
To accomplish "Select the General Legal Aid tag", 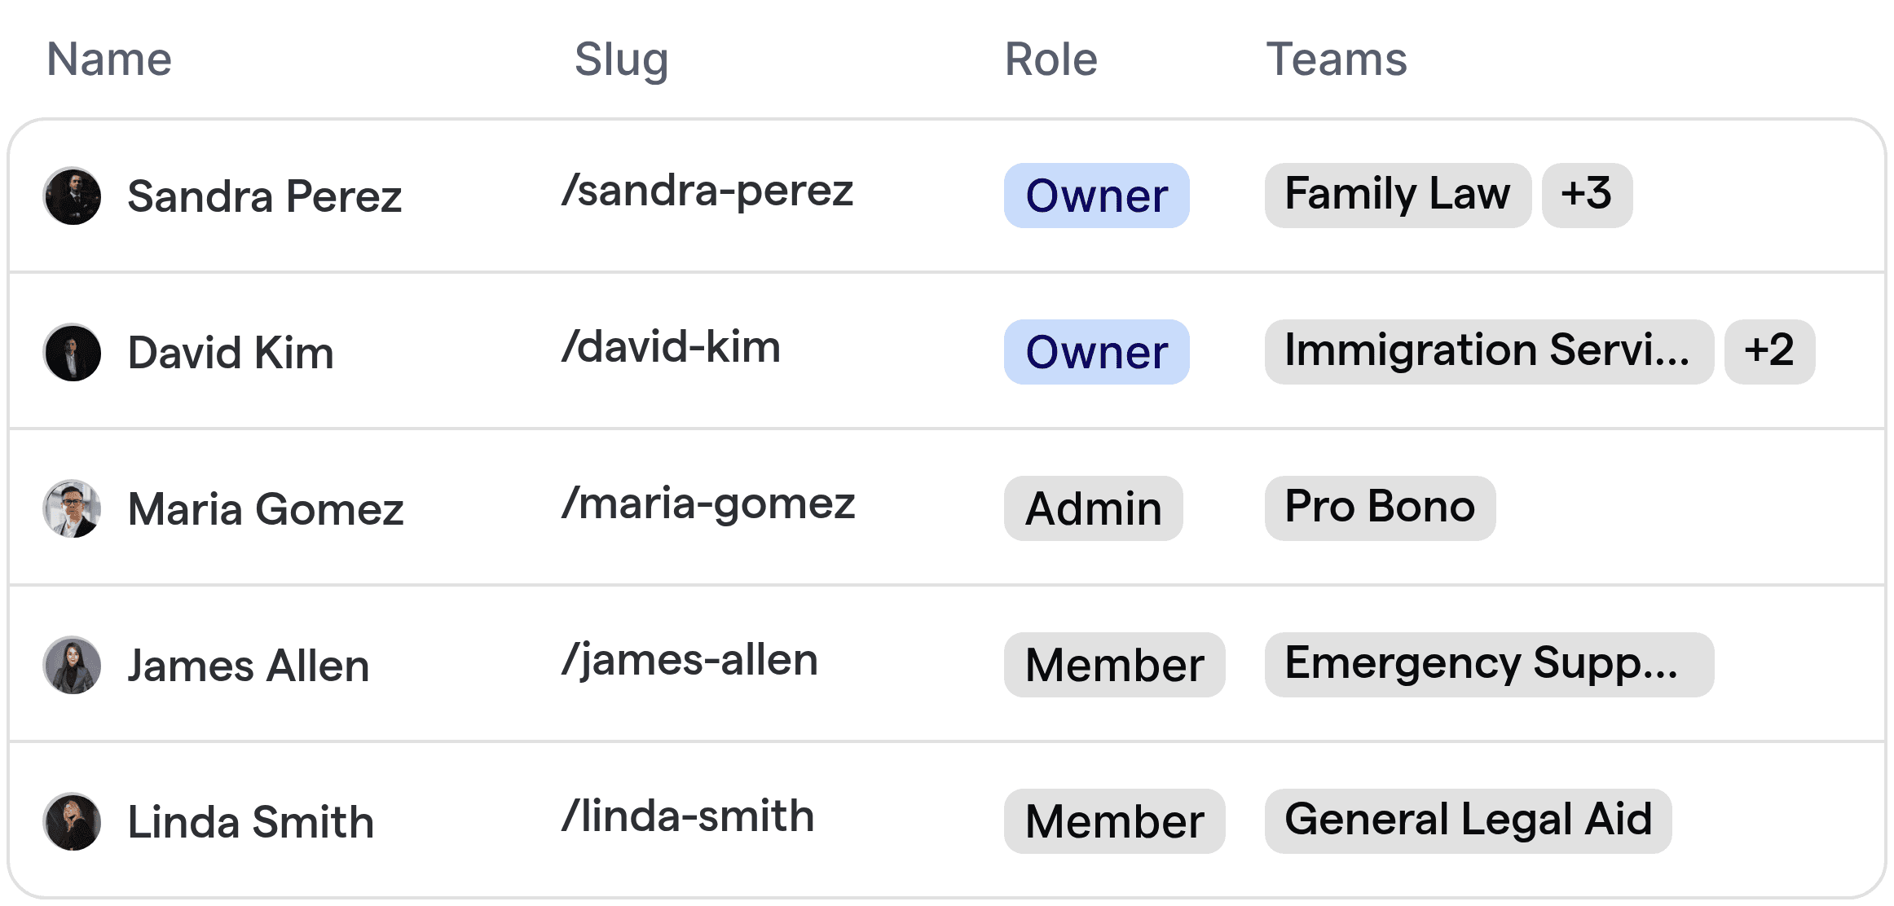I will pyautogui.click(x=1468, y=821).
